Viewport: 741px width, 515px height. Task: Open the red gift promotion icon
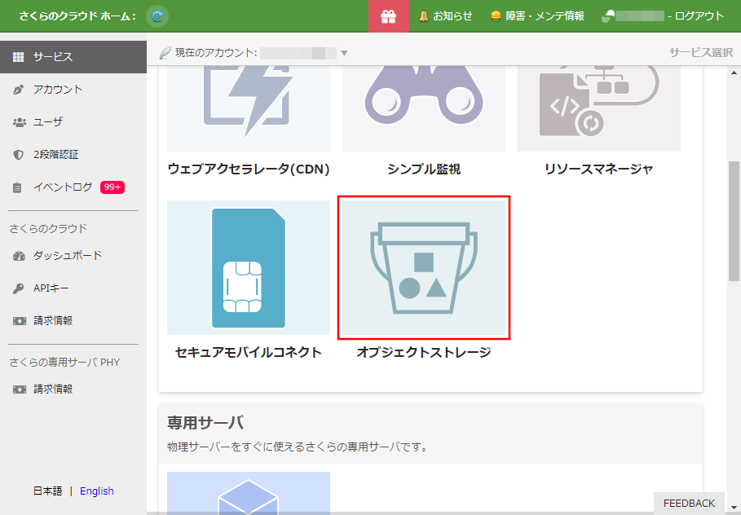[x=389, y=15]
